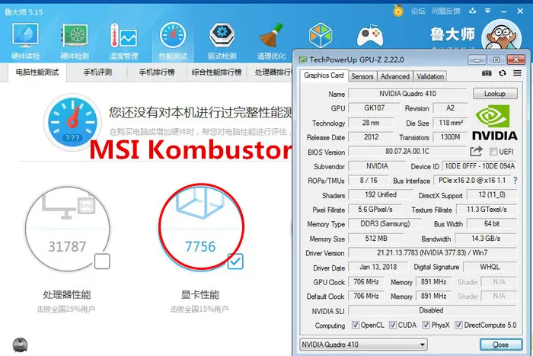533x356 pixels.
Task: Click the Close button in GPU-Z
Action: pos(500,345)
